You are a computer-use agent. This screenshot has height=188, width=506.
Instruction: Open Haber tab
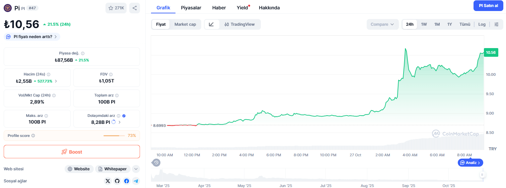pyautogui.click(x=219, y=8)
